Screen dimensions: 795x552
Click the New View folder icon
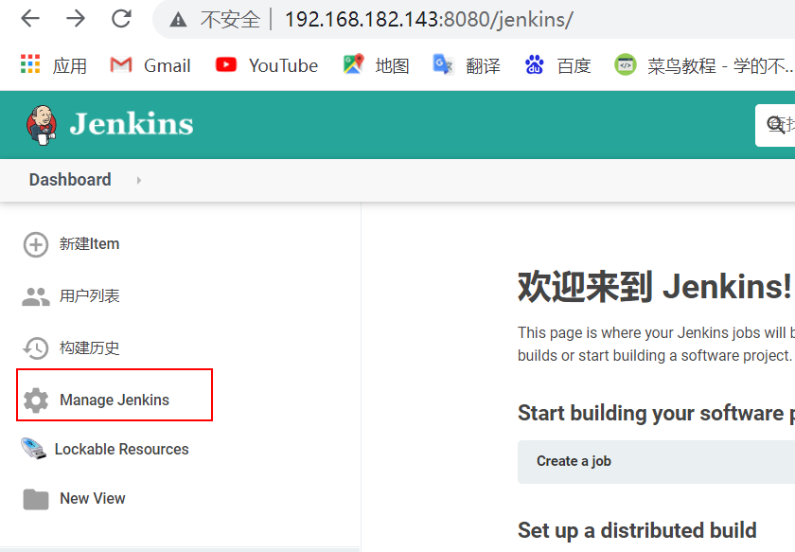tap(35, 498)
